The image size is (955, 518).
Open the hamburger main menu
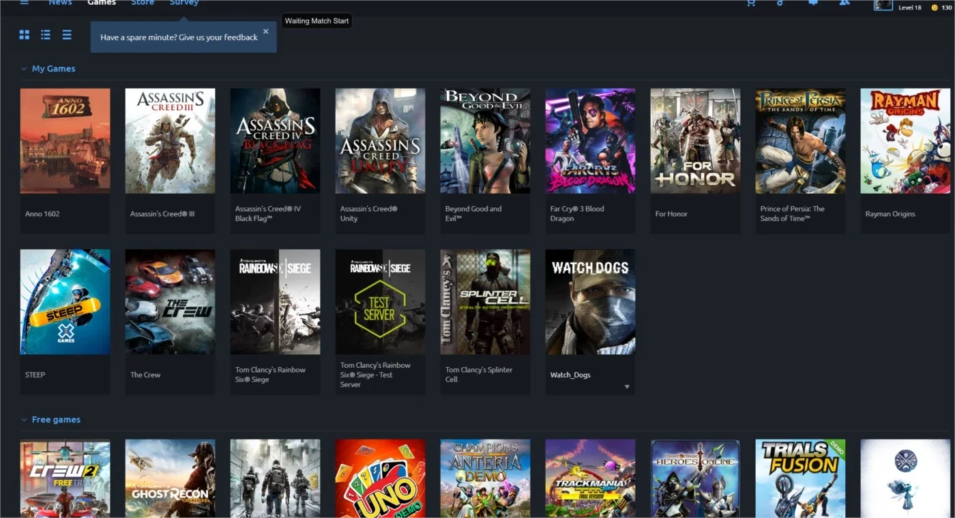tap(25, 3)
